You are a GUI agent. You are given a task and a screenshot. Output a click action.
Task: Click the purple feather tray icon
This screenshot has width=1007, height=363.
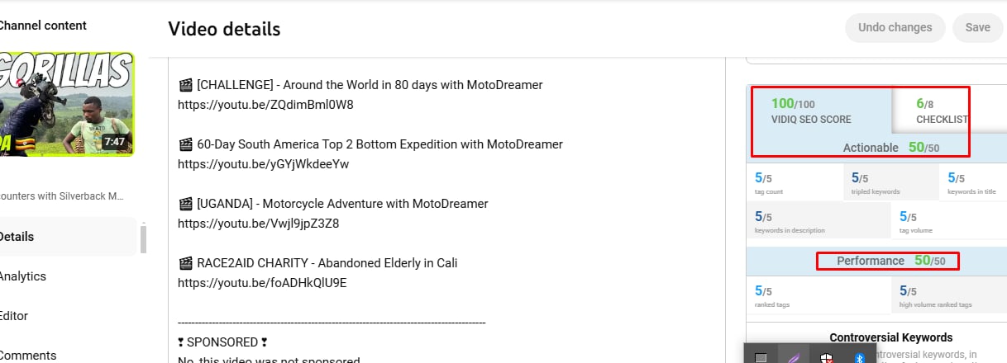pyautogui.click(x=793, y=356)
